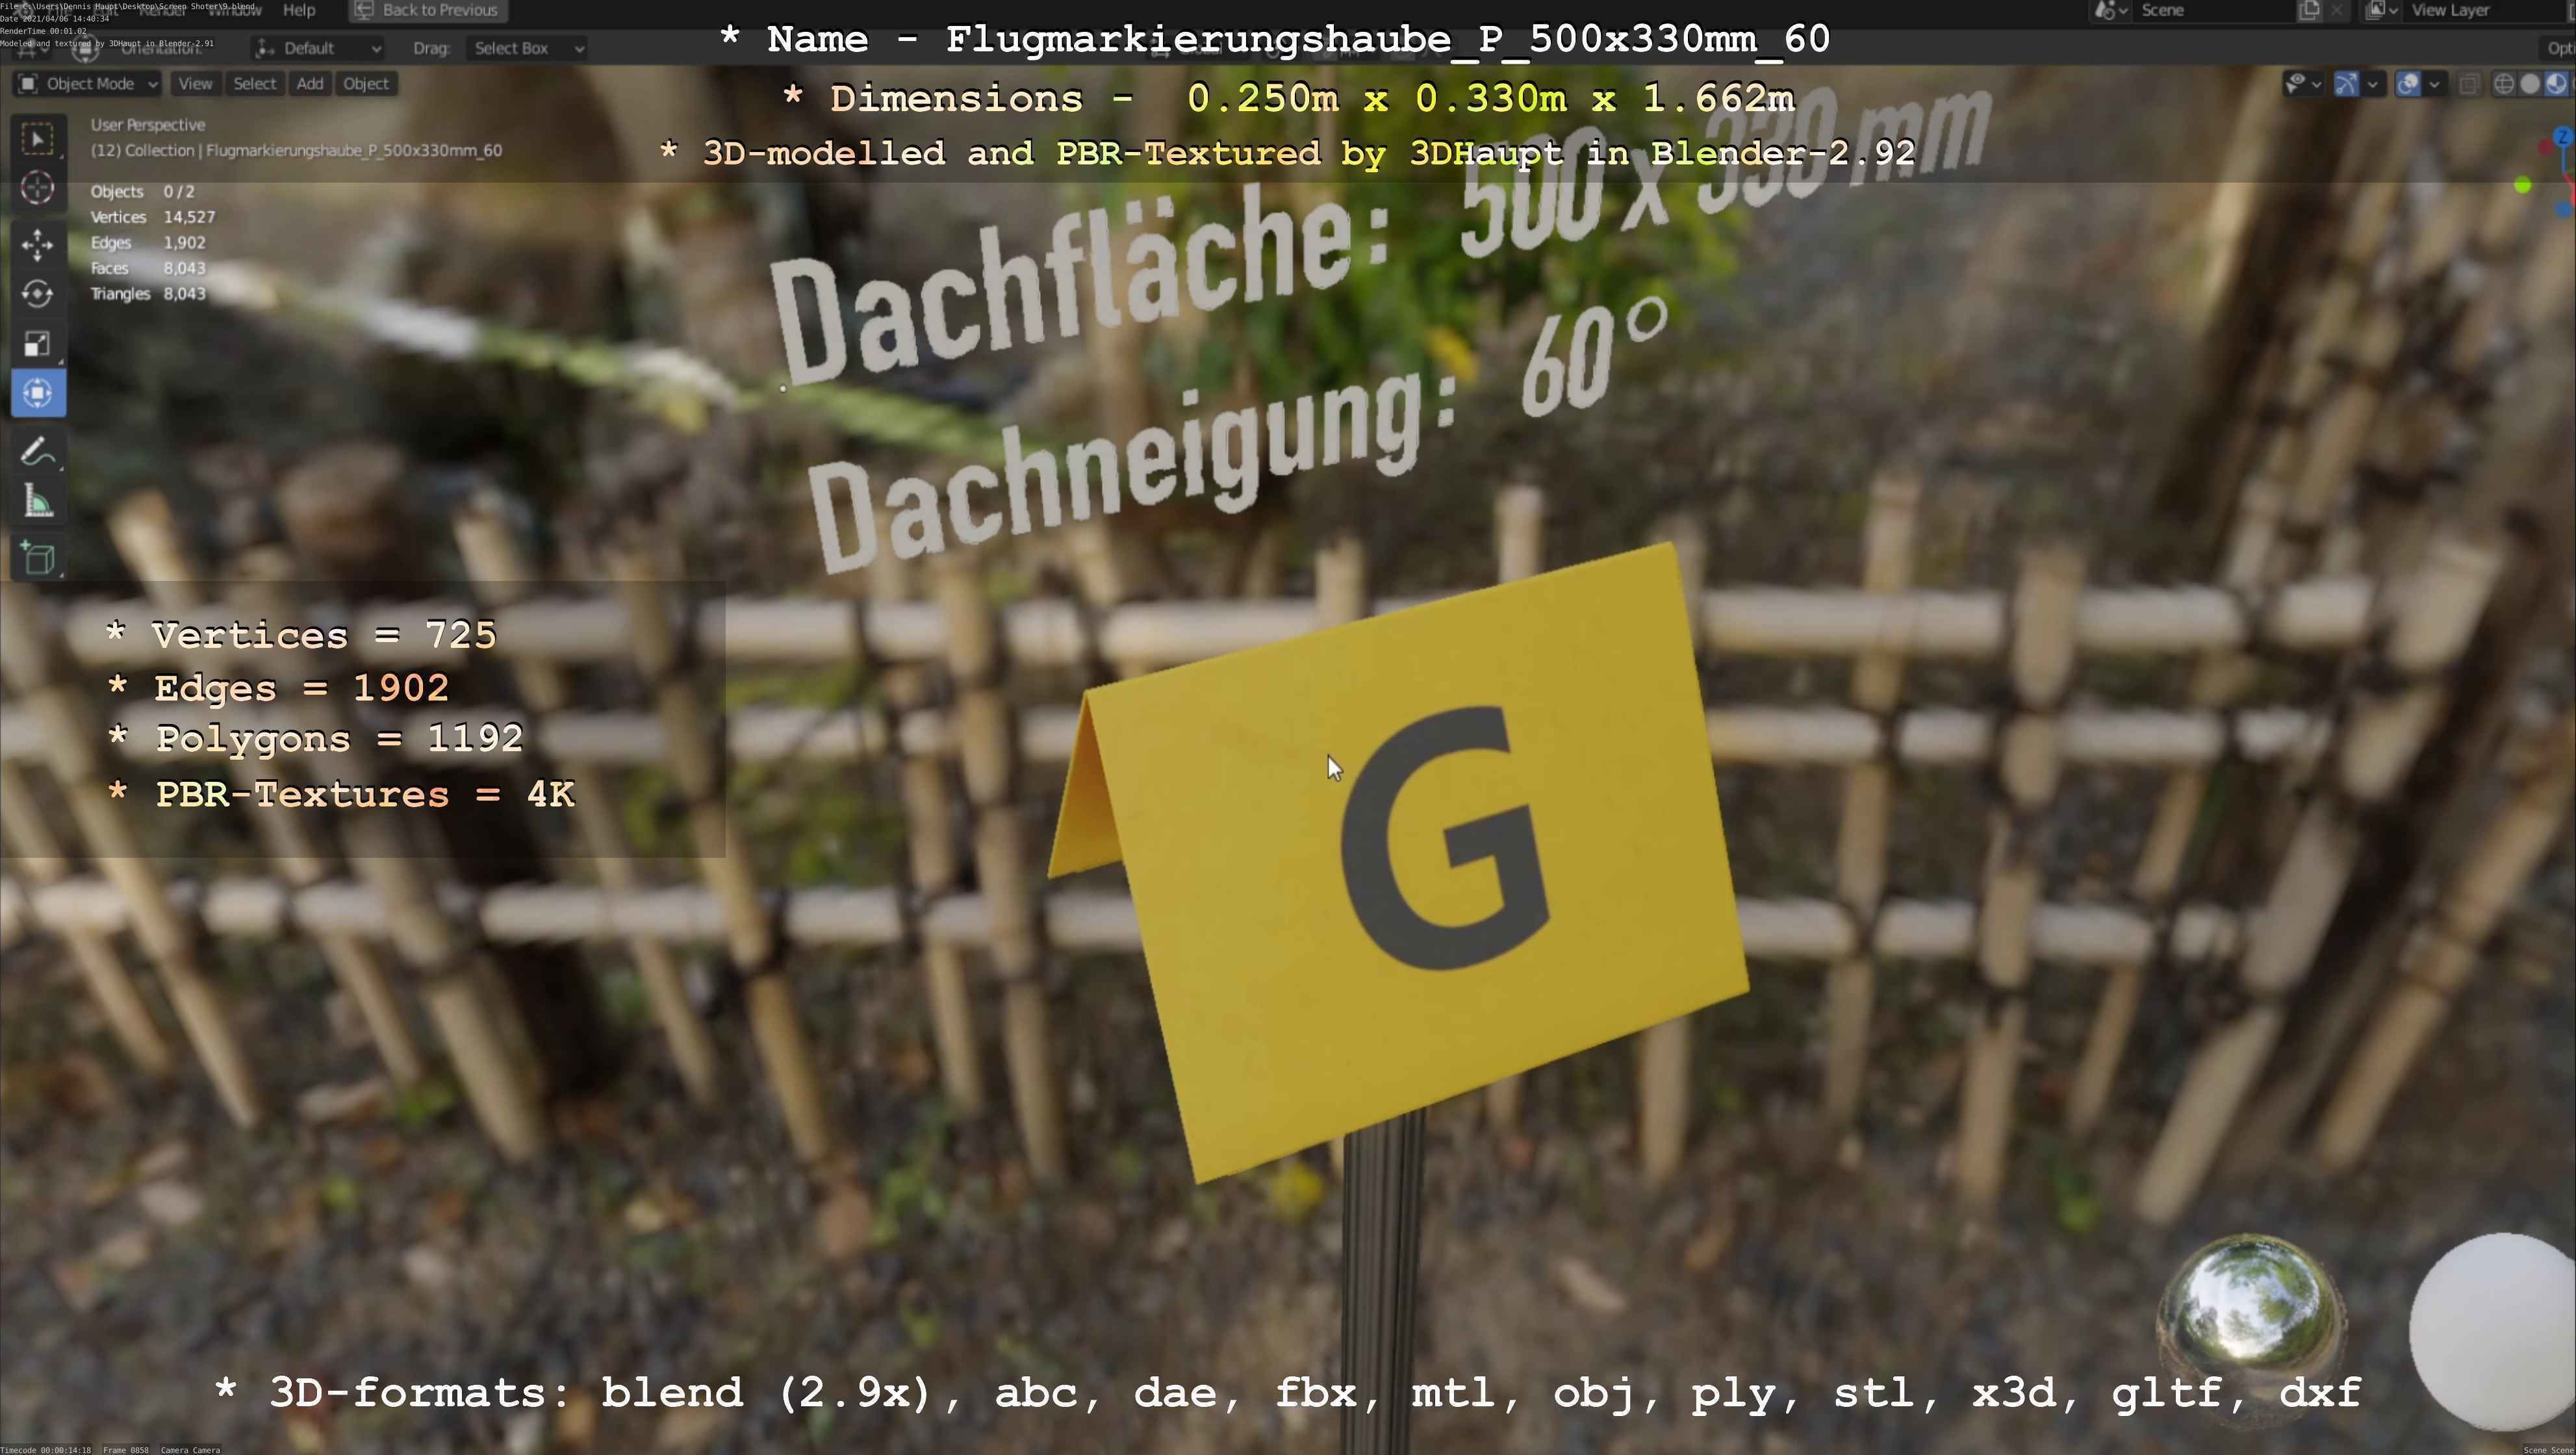Select the Select Box tool
This screenshot has height=1455, width=2576.
38,139
